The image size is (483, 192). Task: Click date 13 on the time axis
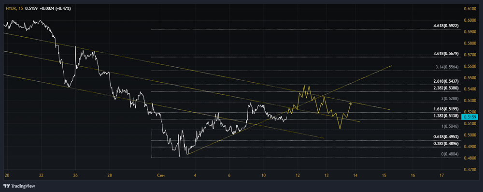(327, 176)
